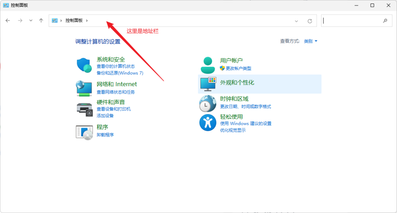Open the 类别 view-by dropdown
This screenshot has width=397, height=213.
point(311,41)
